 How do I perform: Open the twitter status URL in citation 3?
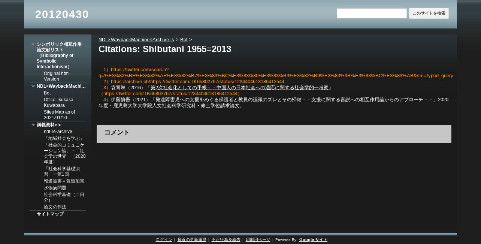(x=170, y=93)
